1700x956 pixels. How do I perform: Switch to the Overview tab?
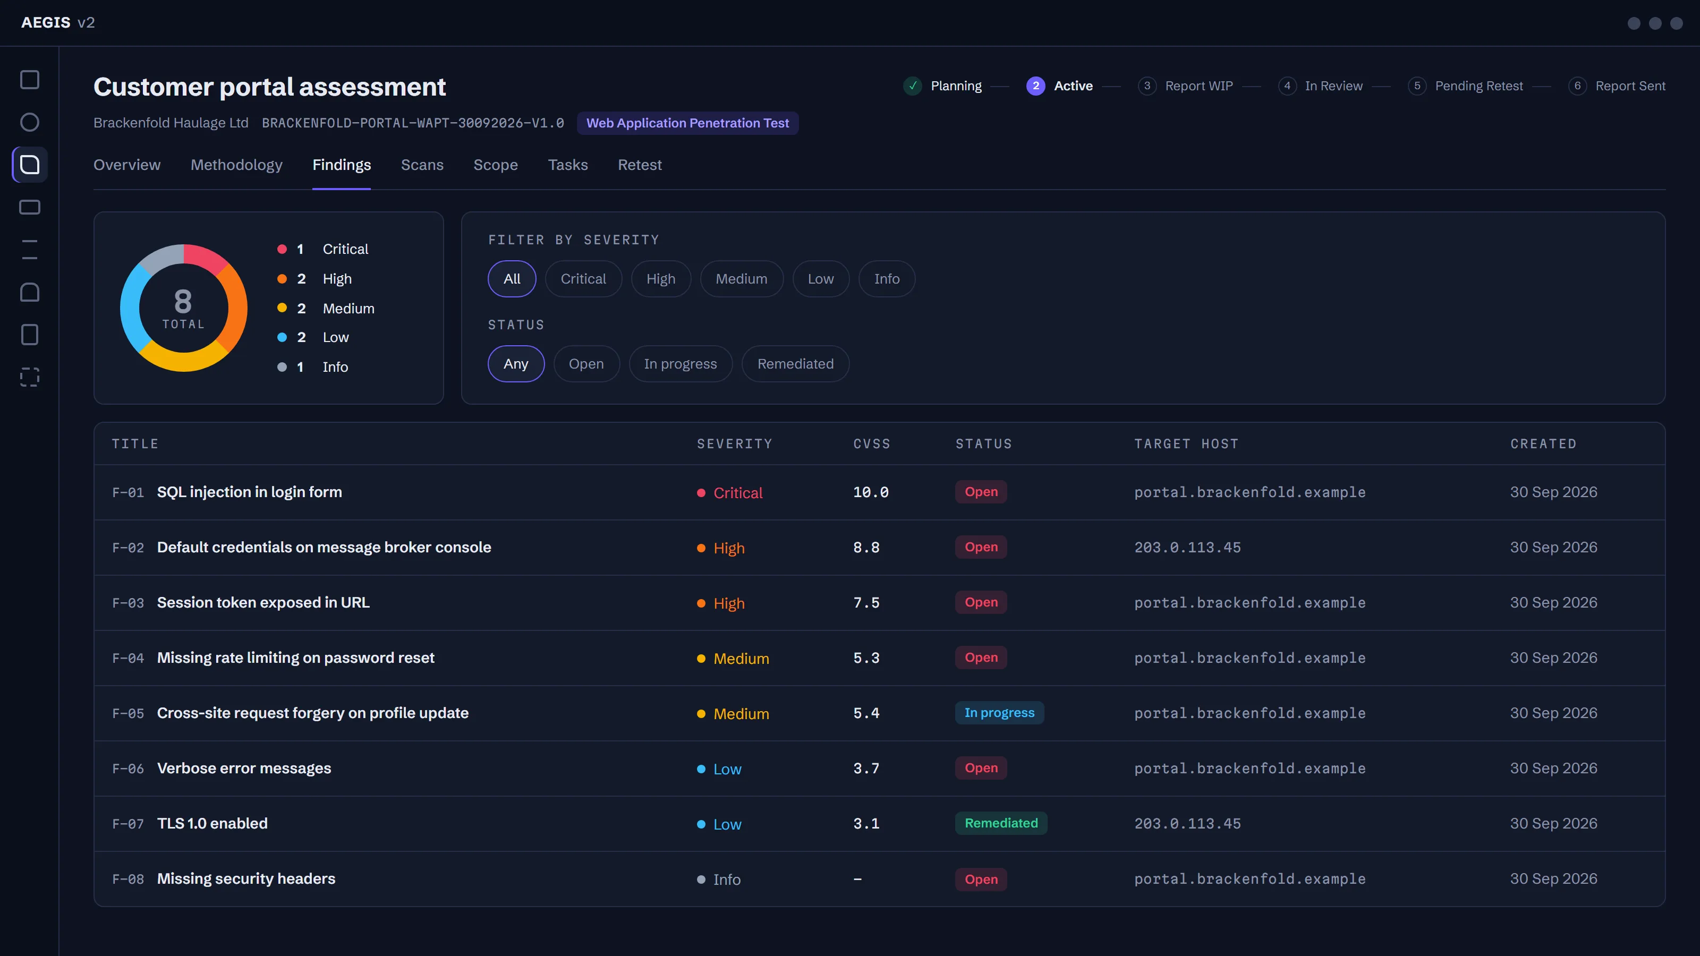click(x=127, y=165)
